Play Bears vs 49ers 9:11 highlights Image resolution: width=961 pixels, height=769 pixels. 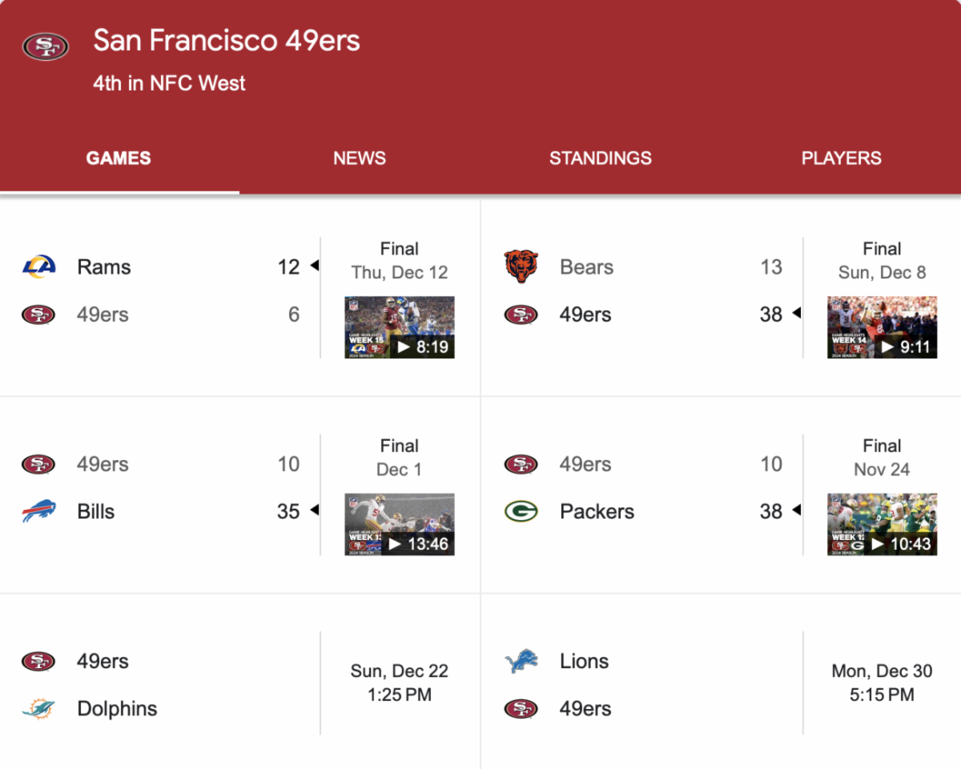coord(882,327)
